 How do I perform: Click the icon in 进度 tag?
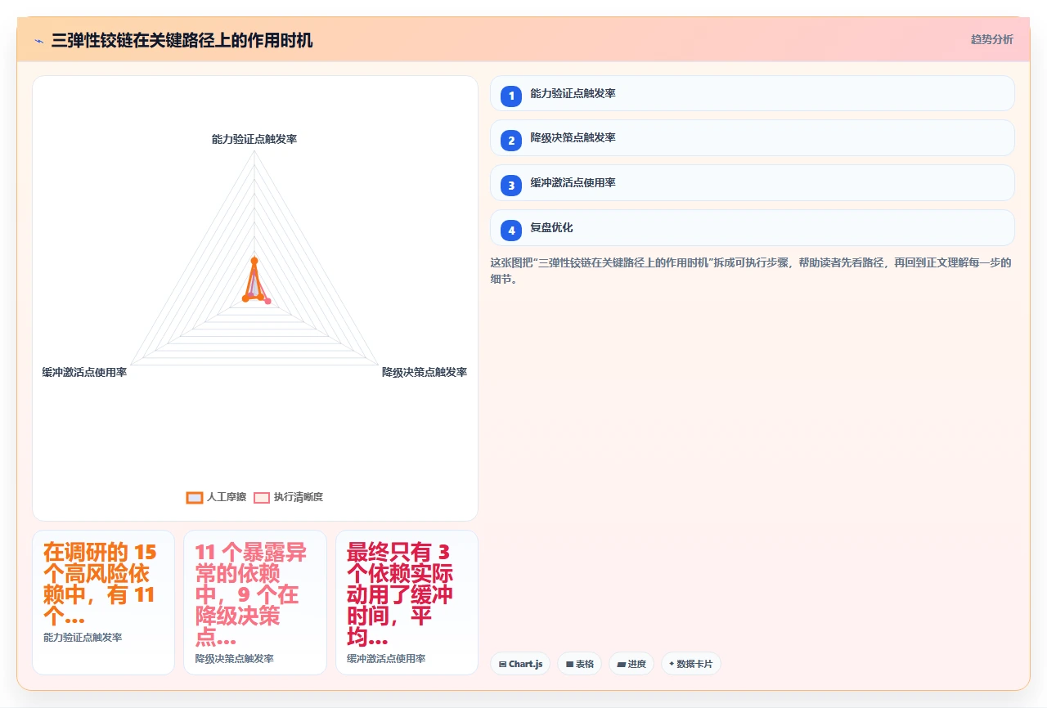click(x=621, y=664)
